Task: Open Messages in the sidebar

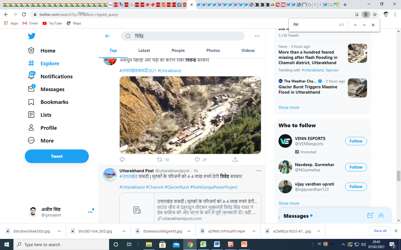Action: pyautogui.click(x=46, y=89)
